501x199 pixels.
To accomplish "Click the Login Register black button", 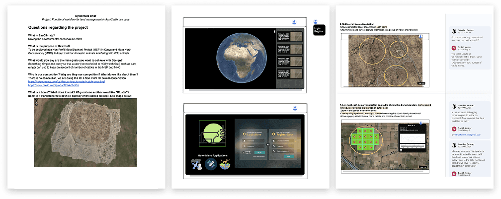I will click(319, 30).
